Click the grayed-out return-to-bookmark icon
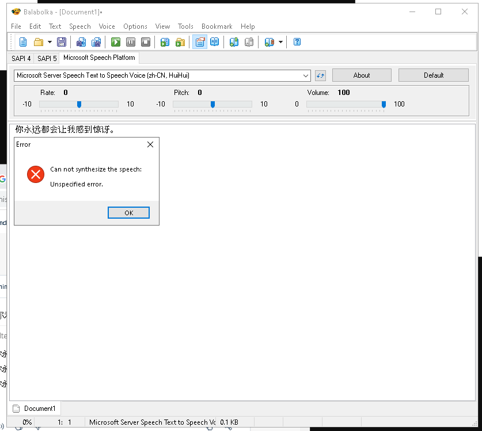 tap(249, 42)
